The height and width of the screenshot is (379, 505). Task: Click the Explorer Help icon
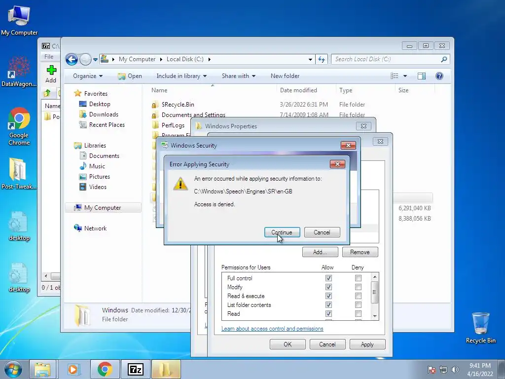click(439, 76)
